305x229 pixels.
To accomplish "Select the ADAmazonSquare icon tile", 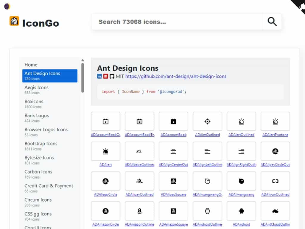I will pyautogui.click(x=173, y=211).
